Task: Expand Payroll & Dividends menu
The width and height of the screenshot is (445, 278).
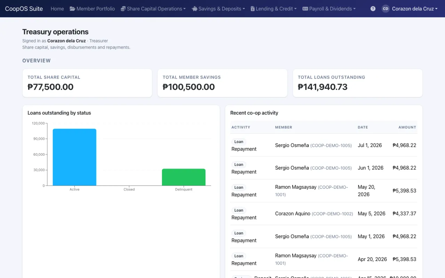Action: (329, 9)
